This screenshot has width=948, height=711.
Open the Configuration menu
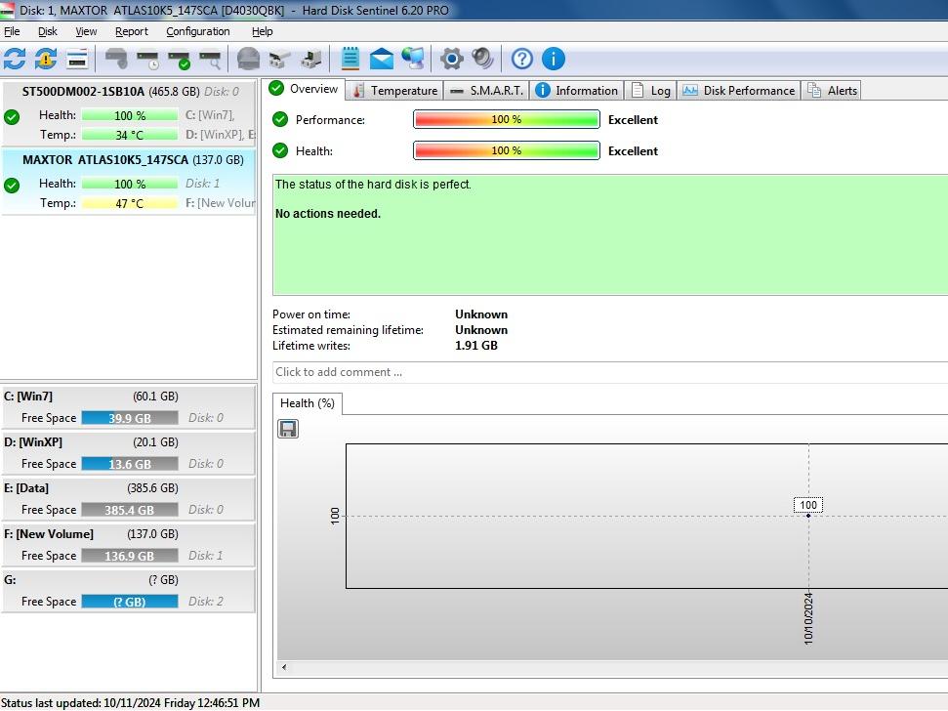197,31
